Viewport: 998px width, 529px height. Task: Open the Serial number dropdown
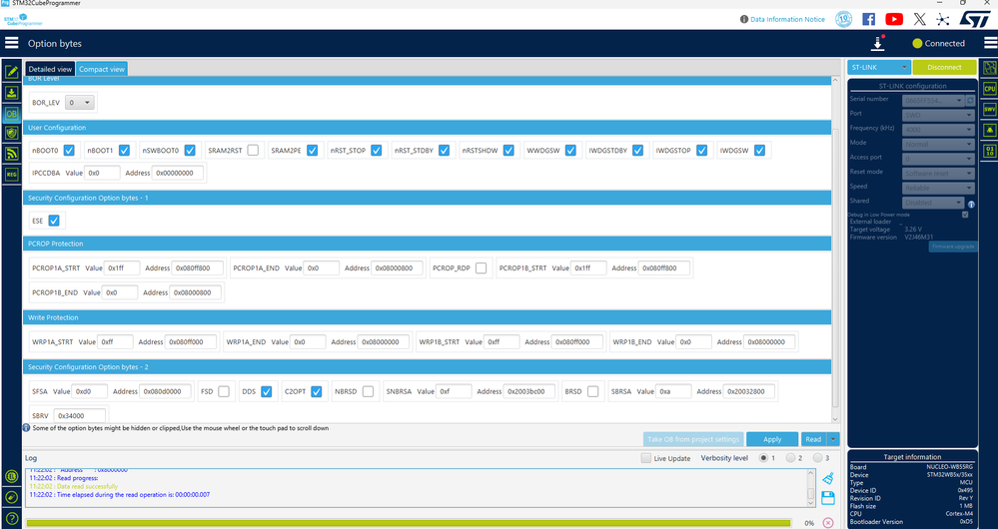[933, 100]
